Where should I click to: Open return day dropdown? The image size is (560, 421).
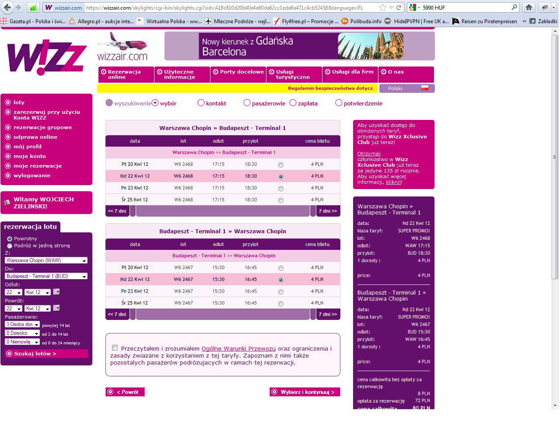[14, 309]
